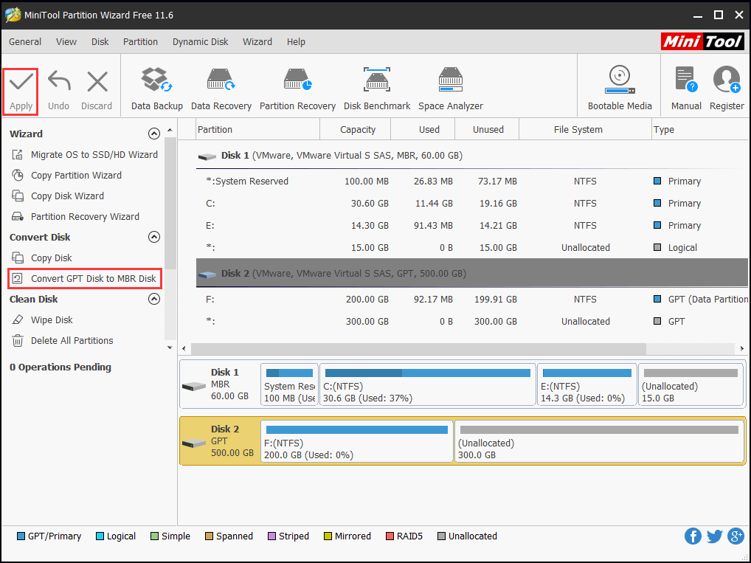
Task: Click the Undo arrow icon
Action: (x=59, y=81)
